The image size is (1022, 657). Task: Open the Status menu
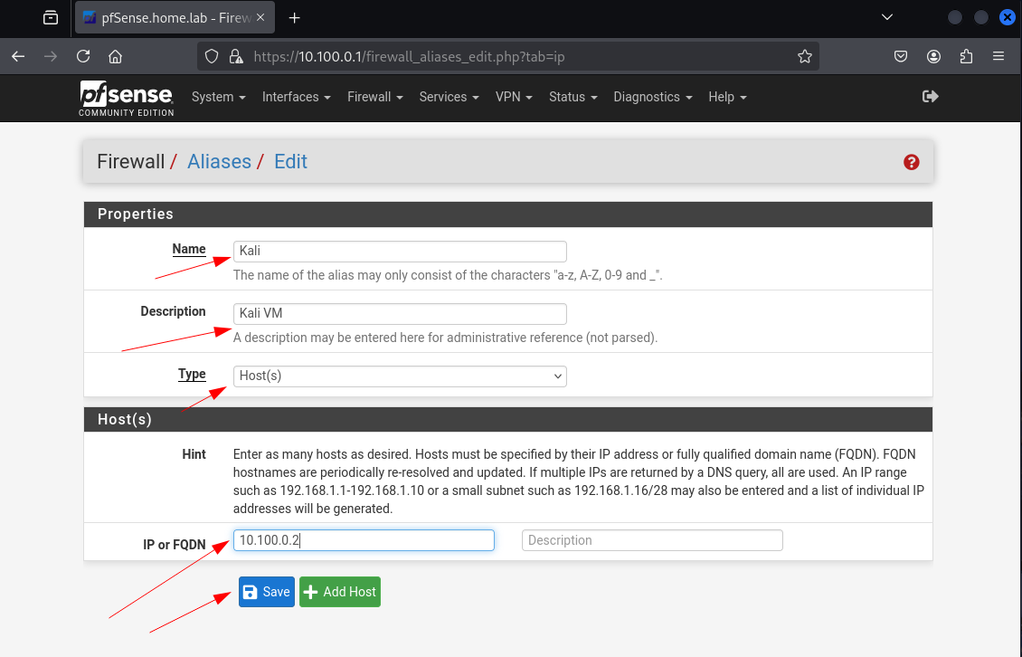click(573, 97)
